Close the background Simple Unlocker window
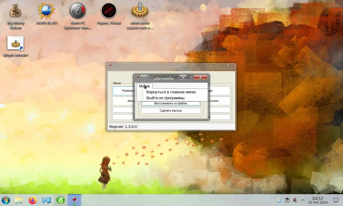Screen dimensions: 343x206 coord(228,66)
